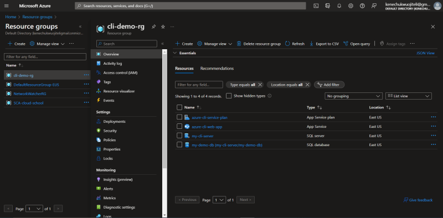Open the No grouping dropdown

[x=353, y=96]
